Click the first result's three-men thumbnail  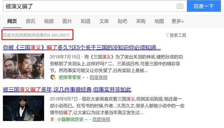click(x=23, y=66)
